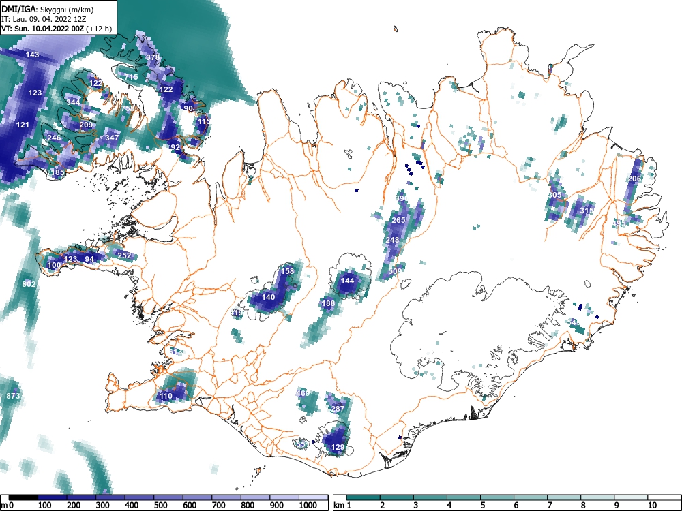Click the offshore value 802

coord(29,284)
